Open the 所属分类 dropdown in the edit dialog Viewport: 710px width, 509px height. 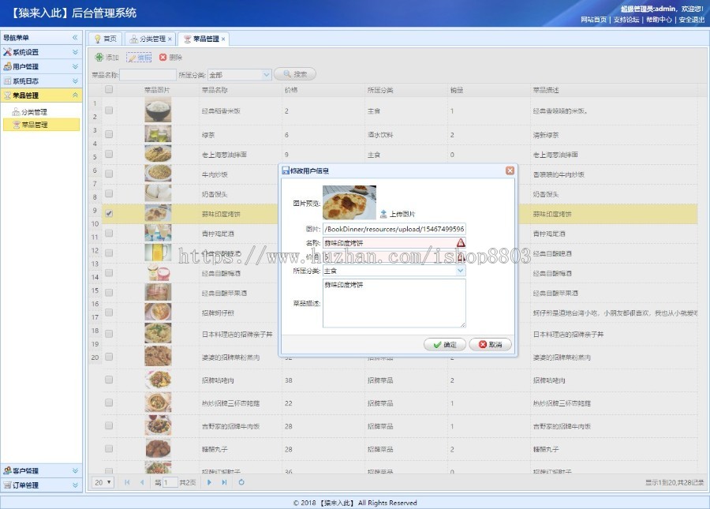(460, 271)
